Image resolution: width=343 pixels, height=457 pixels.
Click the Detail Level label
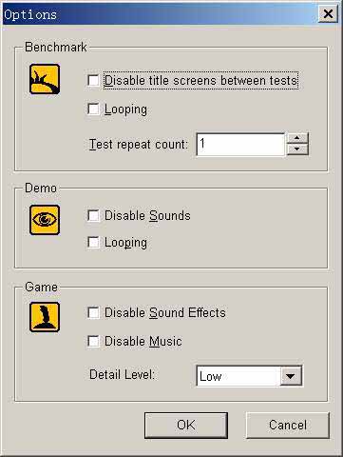tap(122, 375)
